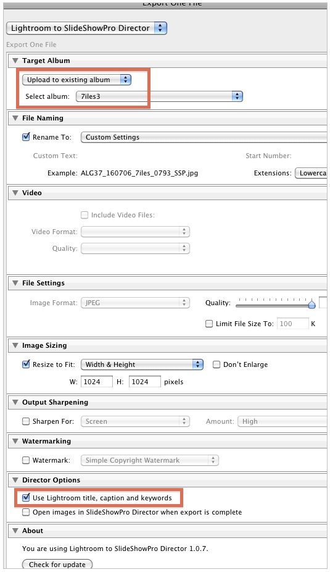Collapse the Image Sizing section
The width and height of the screenshot is (330, 572).
[15, 345]
